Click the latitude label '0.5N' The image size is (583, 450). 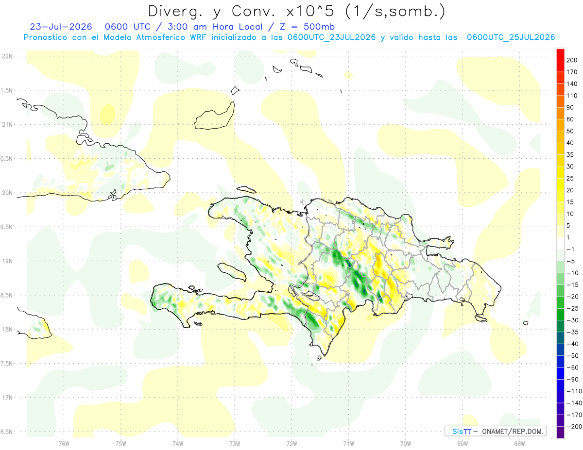(x=7, y=159)
